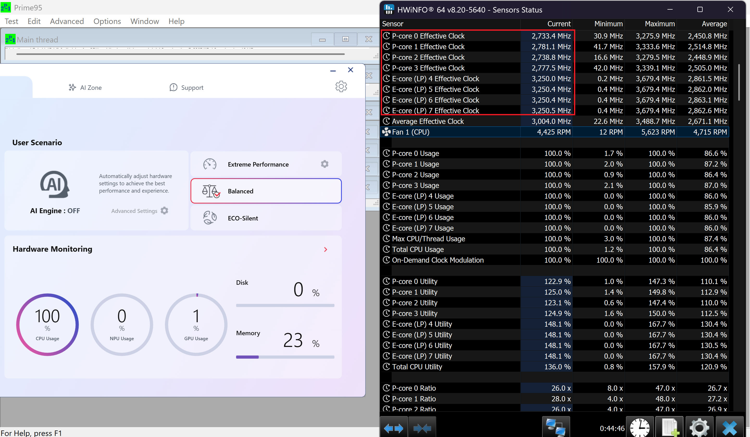The image size is (750, 437).
Task: Open the settings gear in the MSI Center header
Action: click(341, 87)
